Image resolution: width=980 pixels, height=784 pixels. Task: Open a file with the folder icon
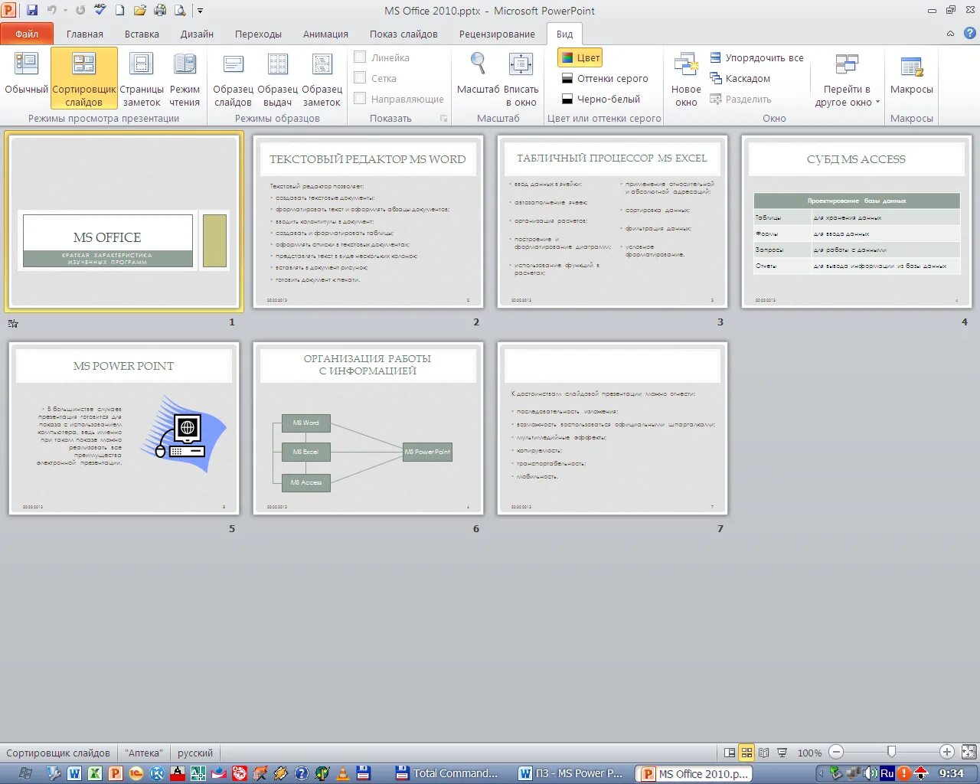coord(140,10)
